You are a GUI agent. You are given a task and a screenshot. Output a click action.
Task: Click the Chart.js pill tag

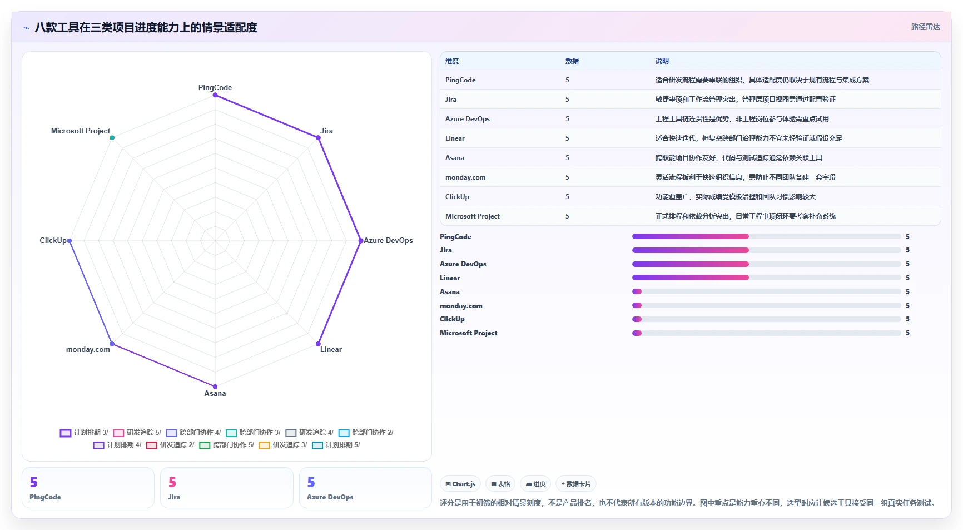[x=460, y=484]
